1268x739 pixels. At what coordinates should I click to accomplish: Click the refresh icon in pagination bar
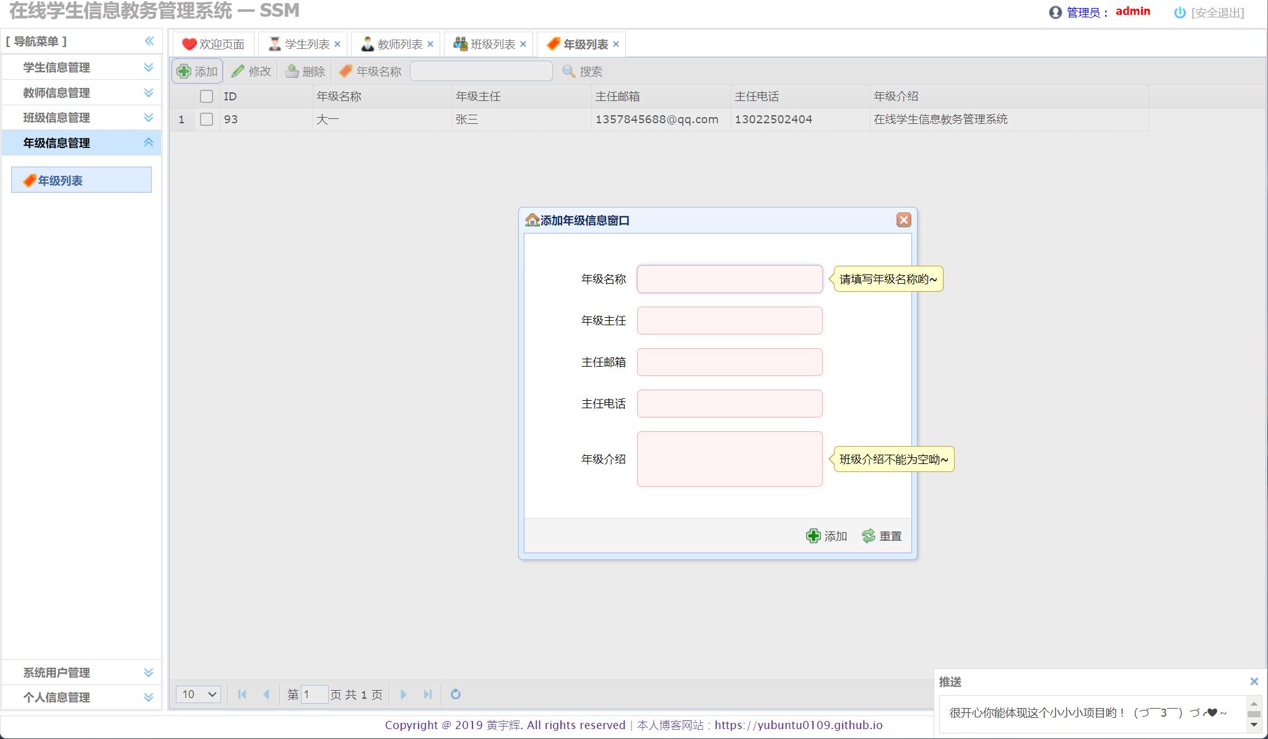pyautogui.click(x=456, y=694)
